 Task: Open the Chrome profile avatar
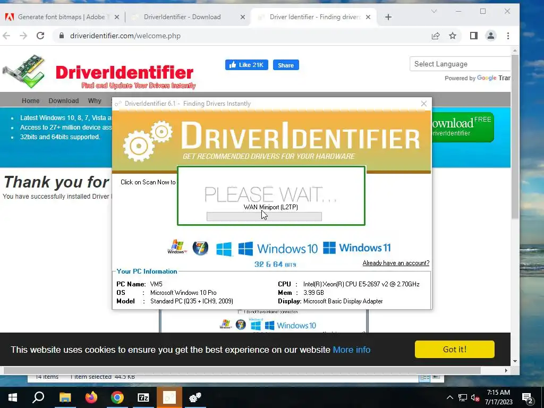coord(490,36)
